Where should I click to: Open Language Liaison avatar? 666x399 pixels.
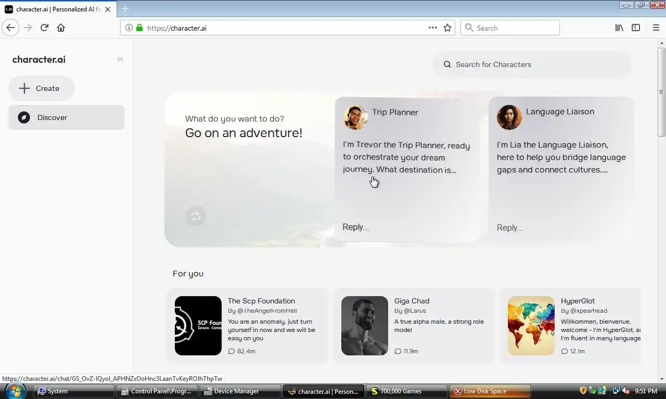(x=509, y=117)
